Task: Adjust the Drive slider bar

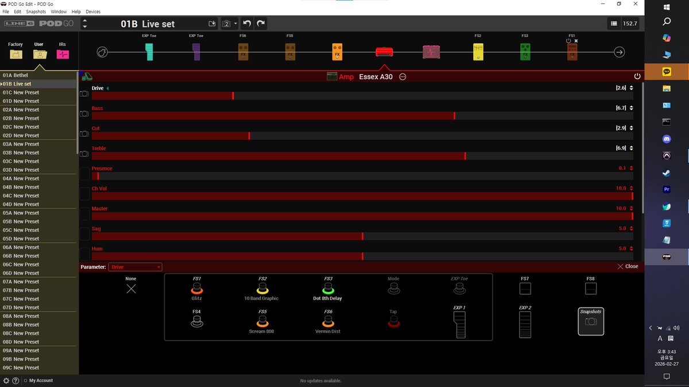Action: (362, 96)
